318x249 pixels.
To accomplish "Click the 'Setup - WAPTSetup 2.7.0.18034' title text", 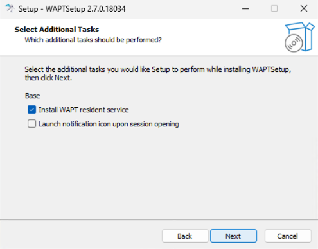I will coord(72,9).
